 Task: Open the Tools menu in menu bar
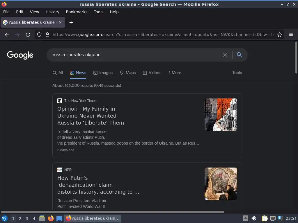coord(98,12)
